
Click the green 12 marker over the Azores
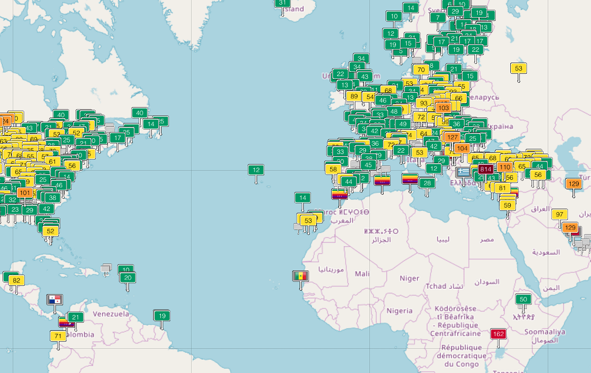pyautogui.click(x=256, y=169)
